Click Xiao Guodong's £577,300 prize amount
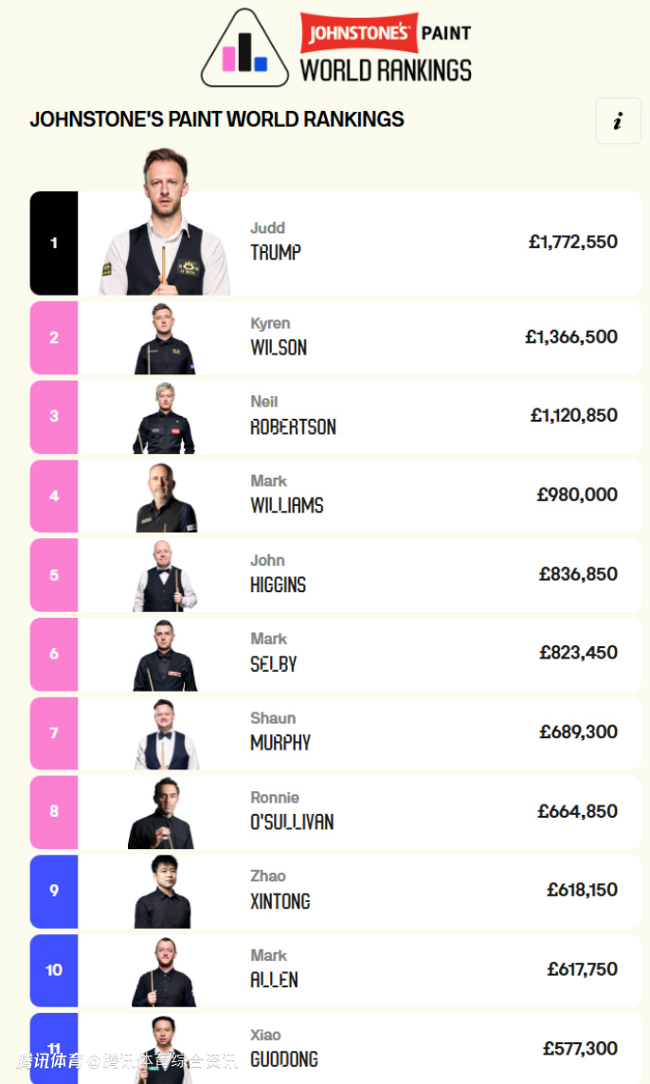 580,1048
